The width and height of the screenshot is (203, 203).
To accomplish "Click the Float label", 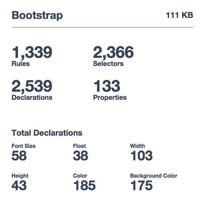I will point(80,146).
